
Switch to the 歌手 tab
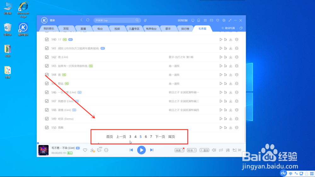(x=168, y=29)
